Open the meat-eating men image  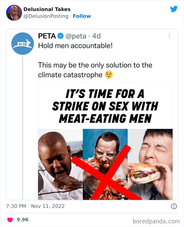coord(105,142)
